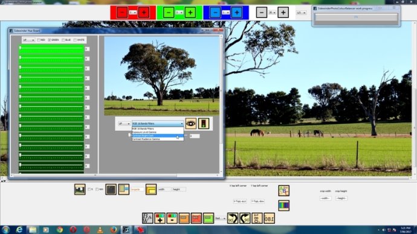Select Contrast Bright Dark list entry
Viewport: 417px width, 234px height.
coord(158,136)
